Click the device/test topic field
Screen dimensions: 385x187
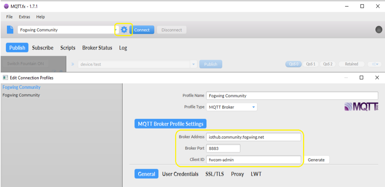[x=134, y=64]
